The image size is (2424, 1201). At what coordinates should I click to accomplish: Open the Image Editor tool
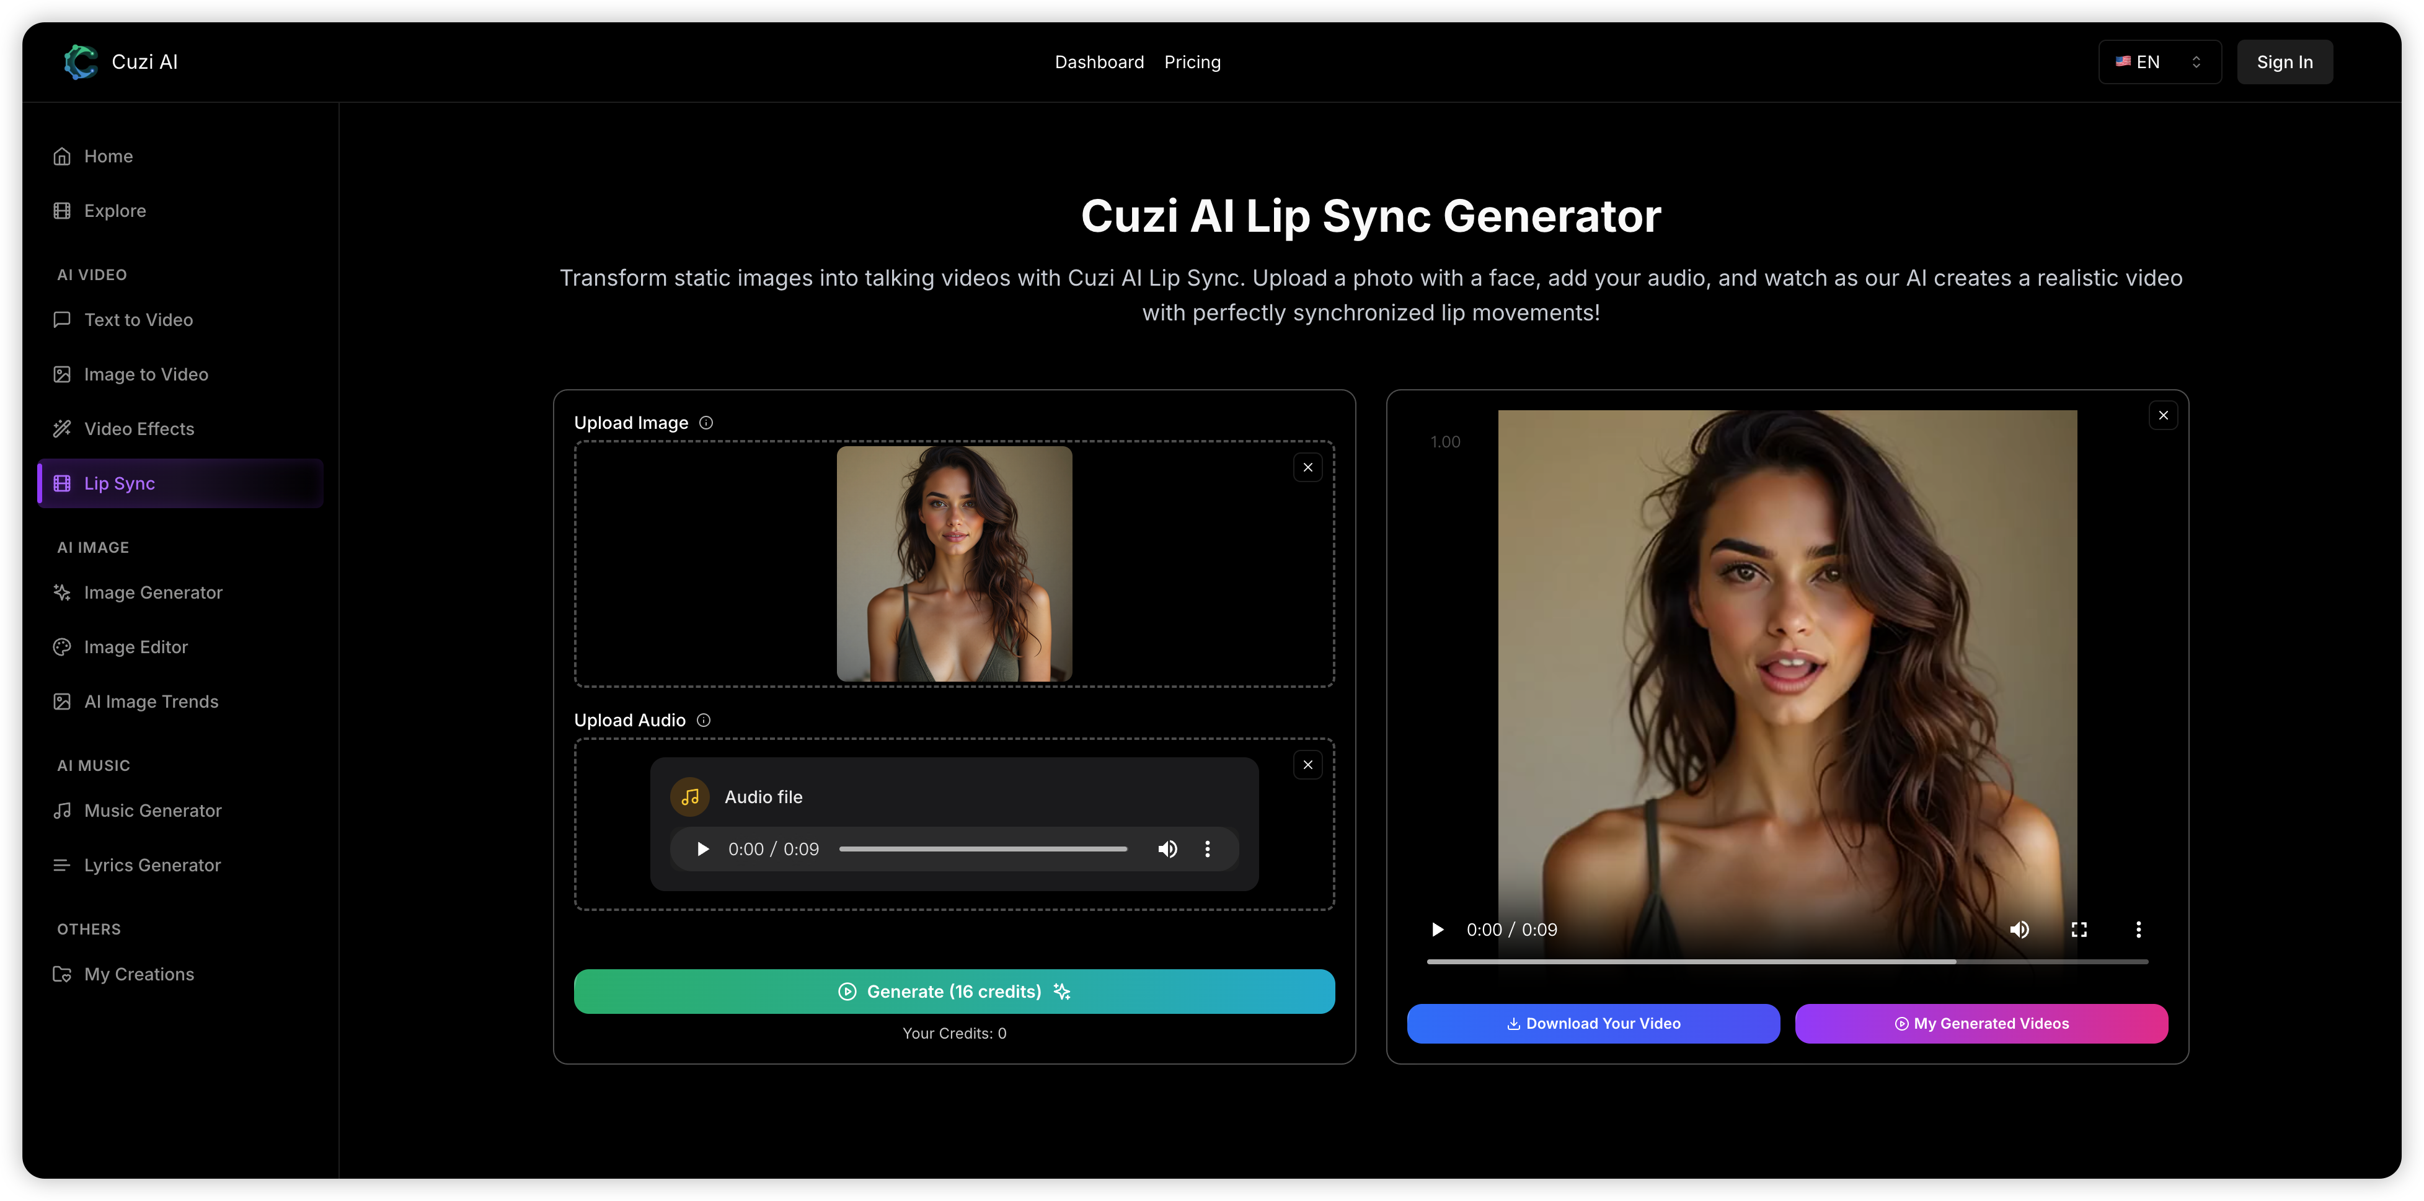coord(180,647)
